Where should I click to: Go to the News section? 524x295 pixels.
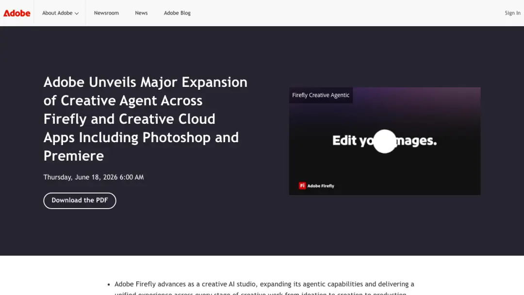pos(141,13)
